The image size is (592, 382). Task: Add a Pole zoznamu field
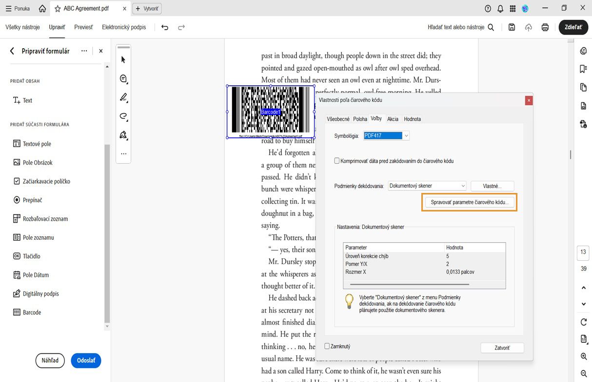point(33,237)
